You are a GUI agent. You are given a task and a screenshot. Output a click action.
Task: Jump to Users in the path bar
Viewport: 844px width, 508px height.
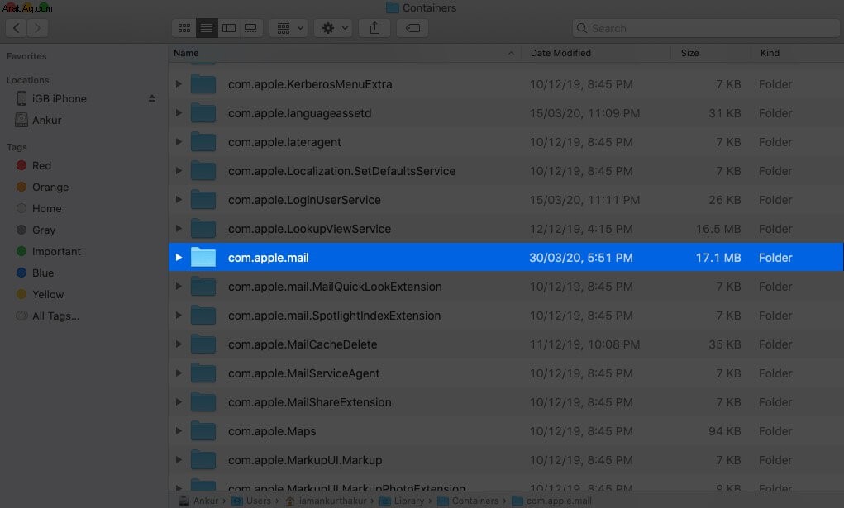point(251,501)
